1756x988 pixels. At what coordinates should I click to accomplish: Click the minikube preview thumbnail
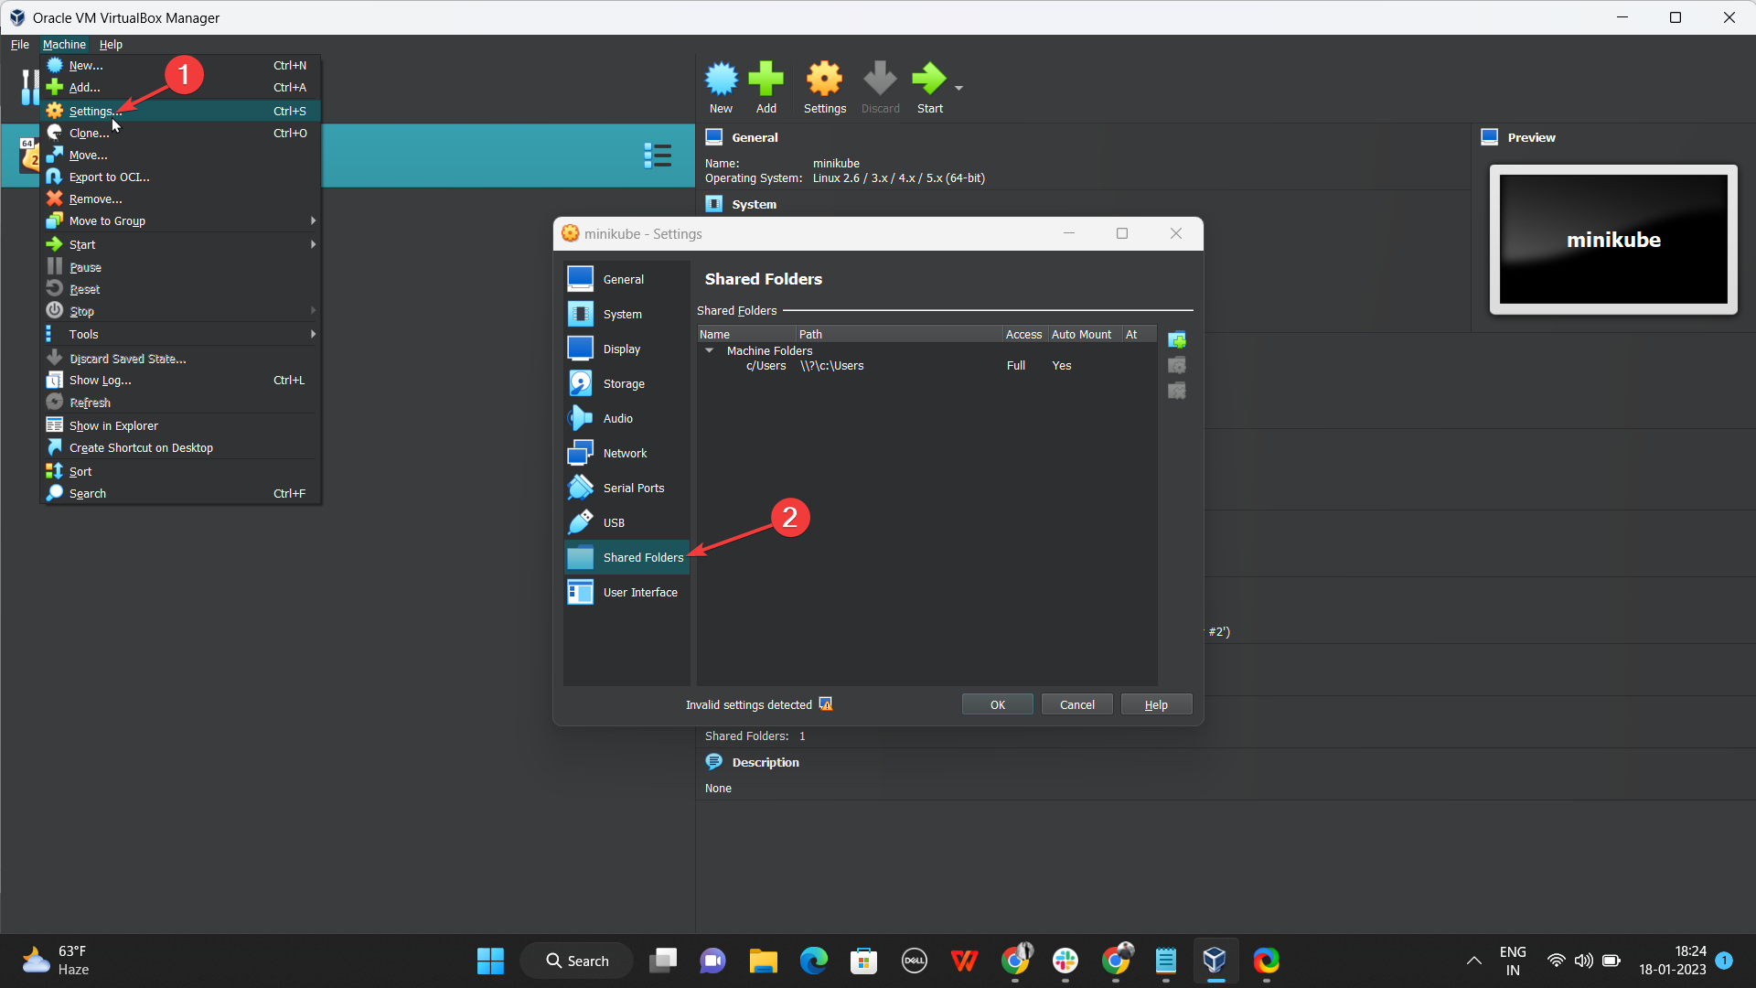point(1613,240)
